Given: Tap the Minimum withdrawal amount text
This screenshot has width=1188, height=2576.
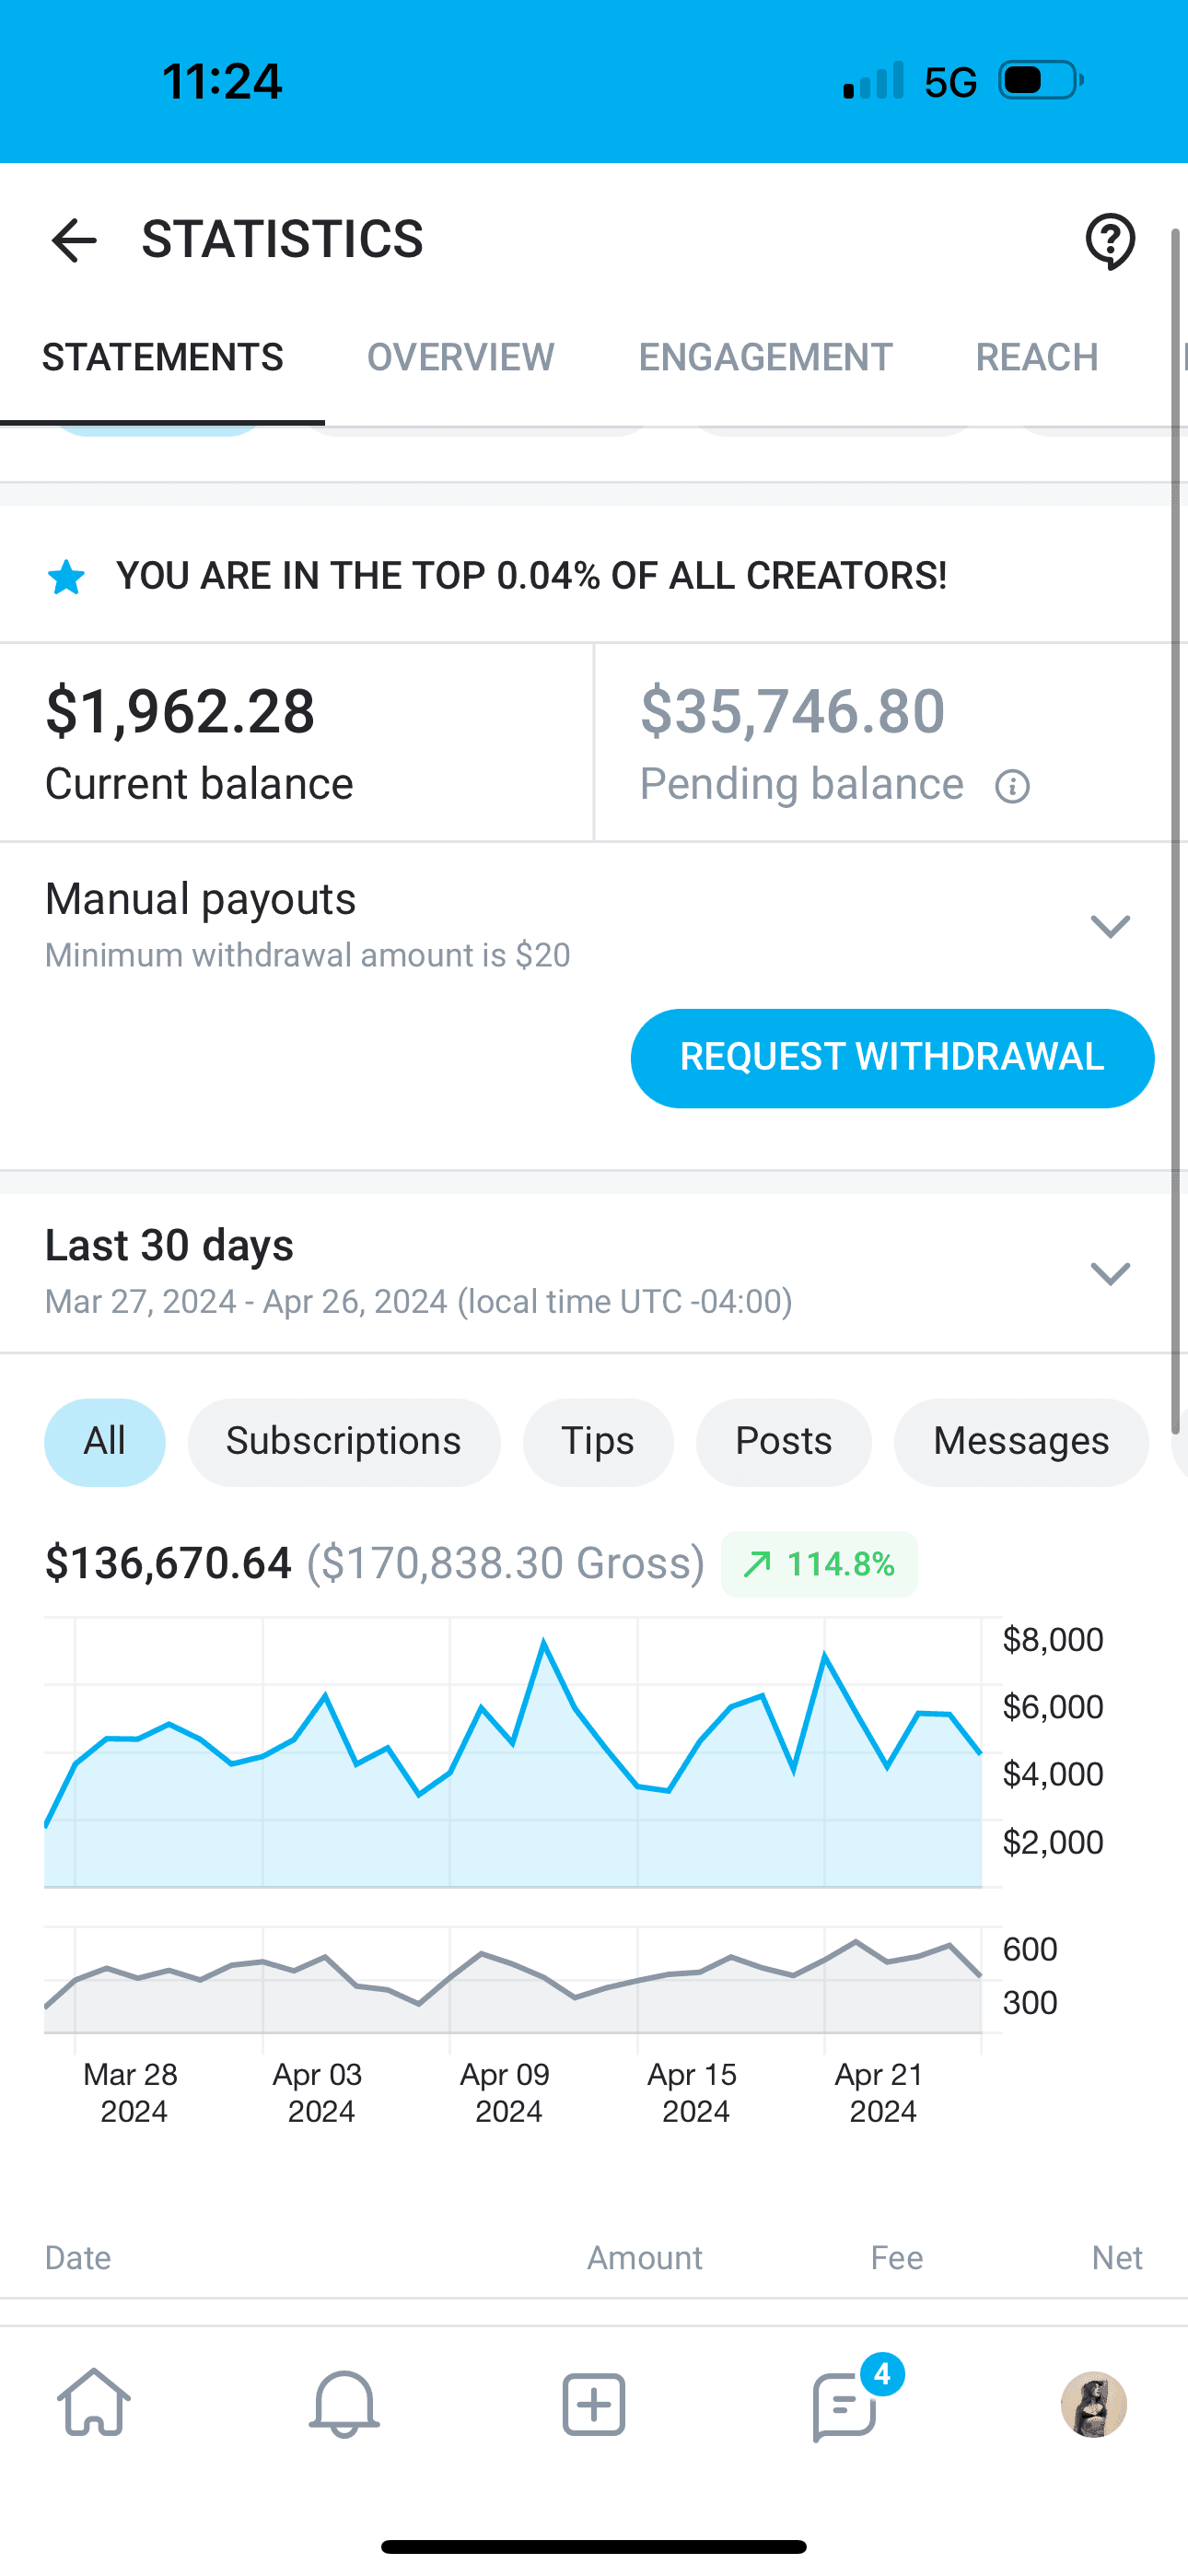Looking at the screenshot, I should click(308, 955).
